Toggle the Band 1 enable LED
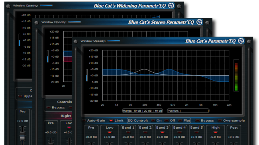Image resolution: width=259 pixels, height=145 pixels. click(x=128, y=132)
